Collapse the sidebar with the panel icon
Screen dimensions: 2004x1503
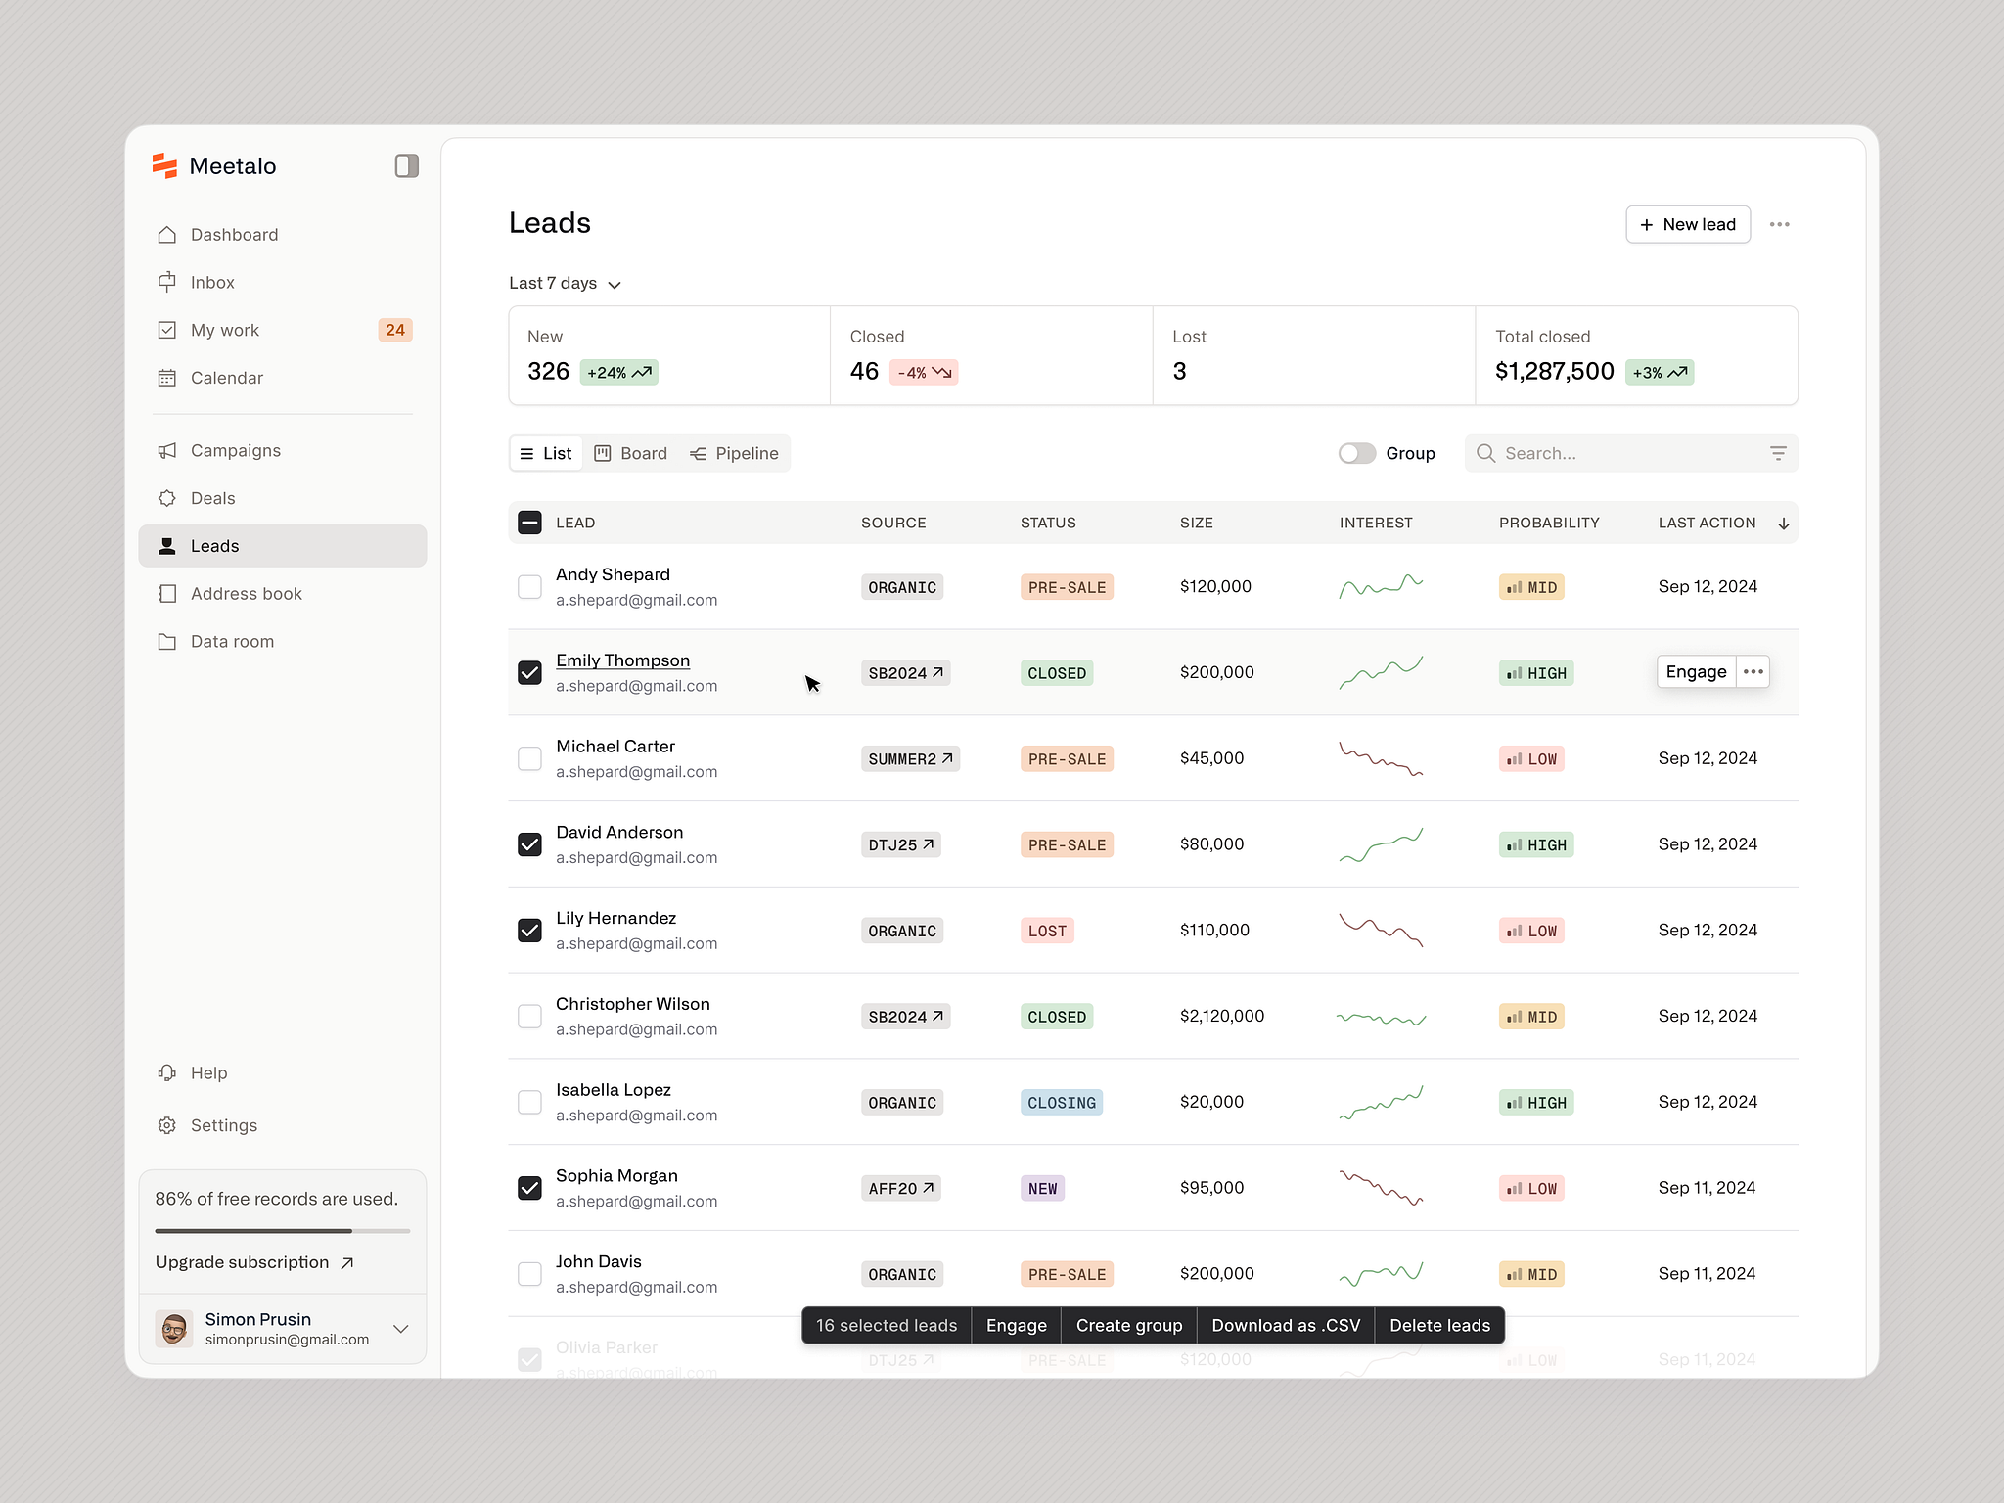pos(406,165)
